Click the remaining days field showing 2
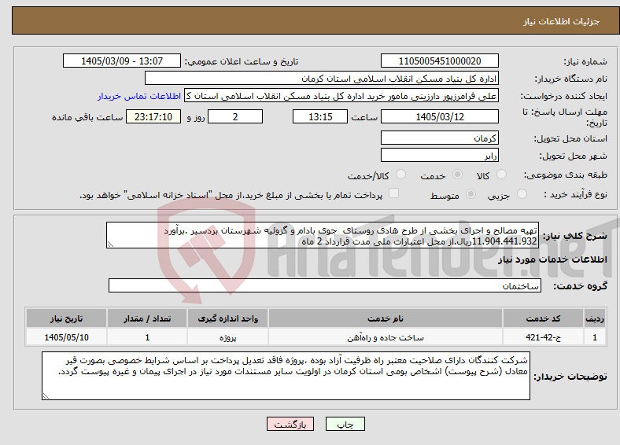 coord(235,116)
